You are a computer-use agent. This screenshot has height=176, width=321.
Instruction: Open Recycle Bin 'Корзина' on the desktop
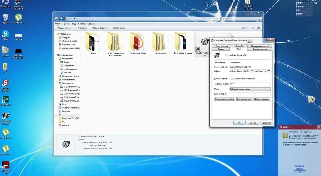[6, 19]
